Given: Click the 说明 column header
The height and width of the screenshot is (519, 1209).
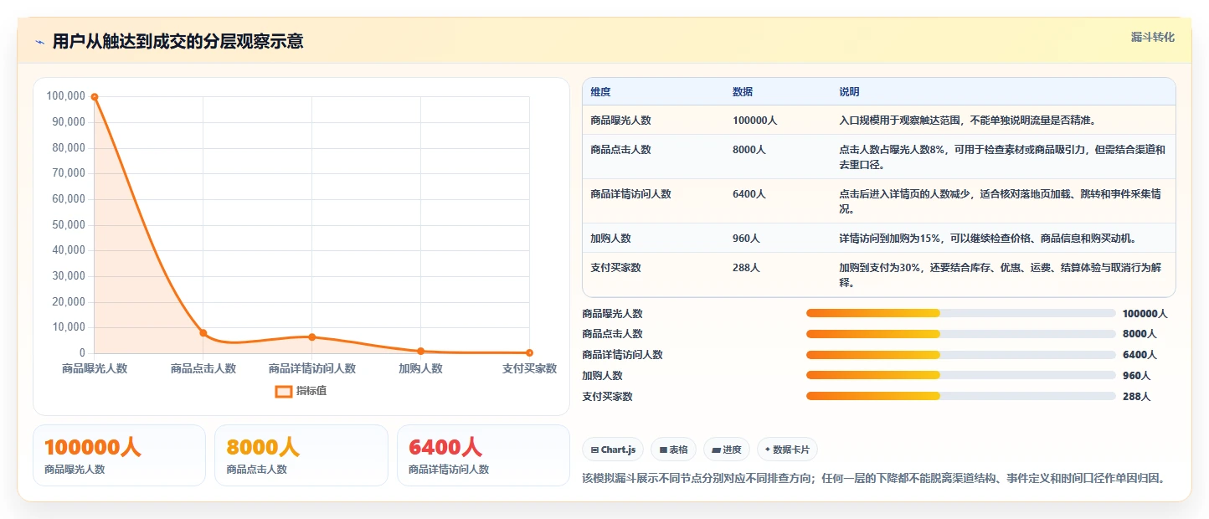Looking at the screenshot, I should tap(849, 92).
